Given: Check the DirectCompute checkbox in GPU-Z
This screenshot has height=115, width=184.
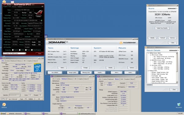Looking at the screenshot, I should [x=32, y=50].
